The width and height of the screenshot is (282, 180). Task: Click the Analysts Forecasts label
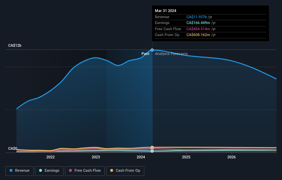point(171,54)
